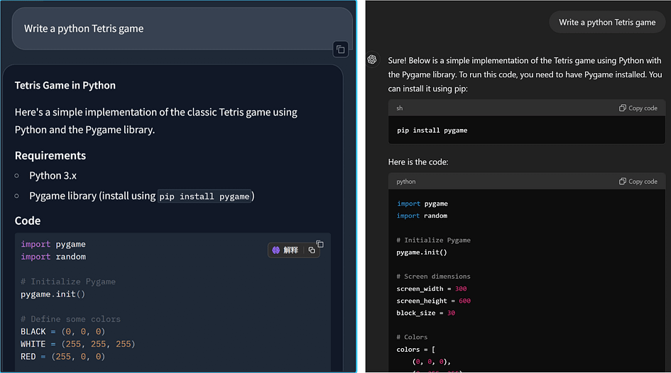Click 'WHITE = (255, 255, 255)' line

(78, 344)
